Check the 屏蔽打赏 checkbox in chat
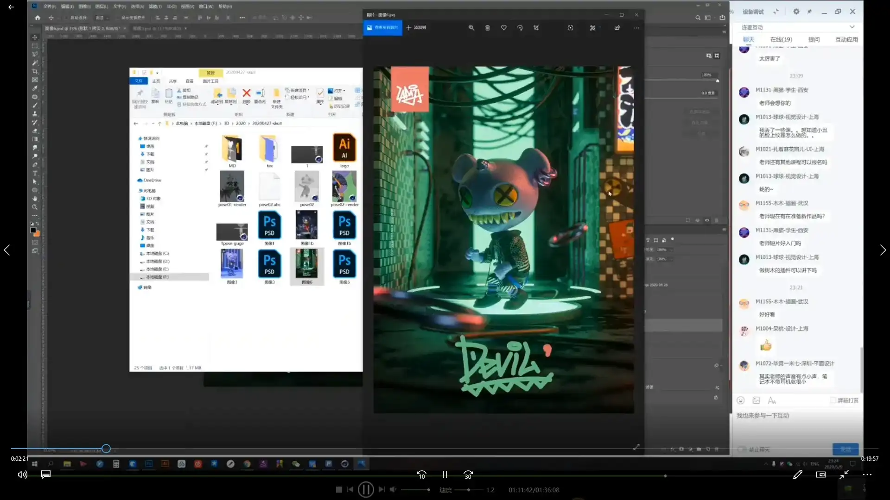The height and width of the screenshot is (500, 890). (x=833, y=400)
